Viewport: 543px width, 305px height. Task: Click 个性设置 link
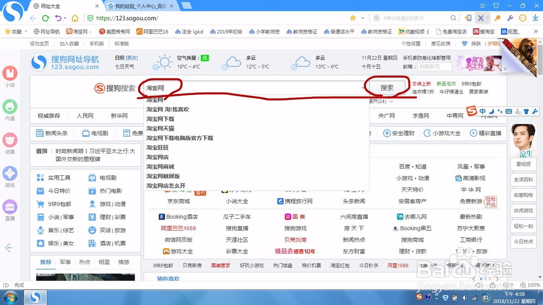tap(411, 43)
